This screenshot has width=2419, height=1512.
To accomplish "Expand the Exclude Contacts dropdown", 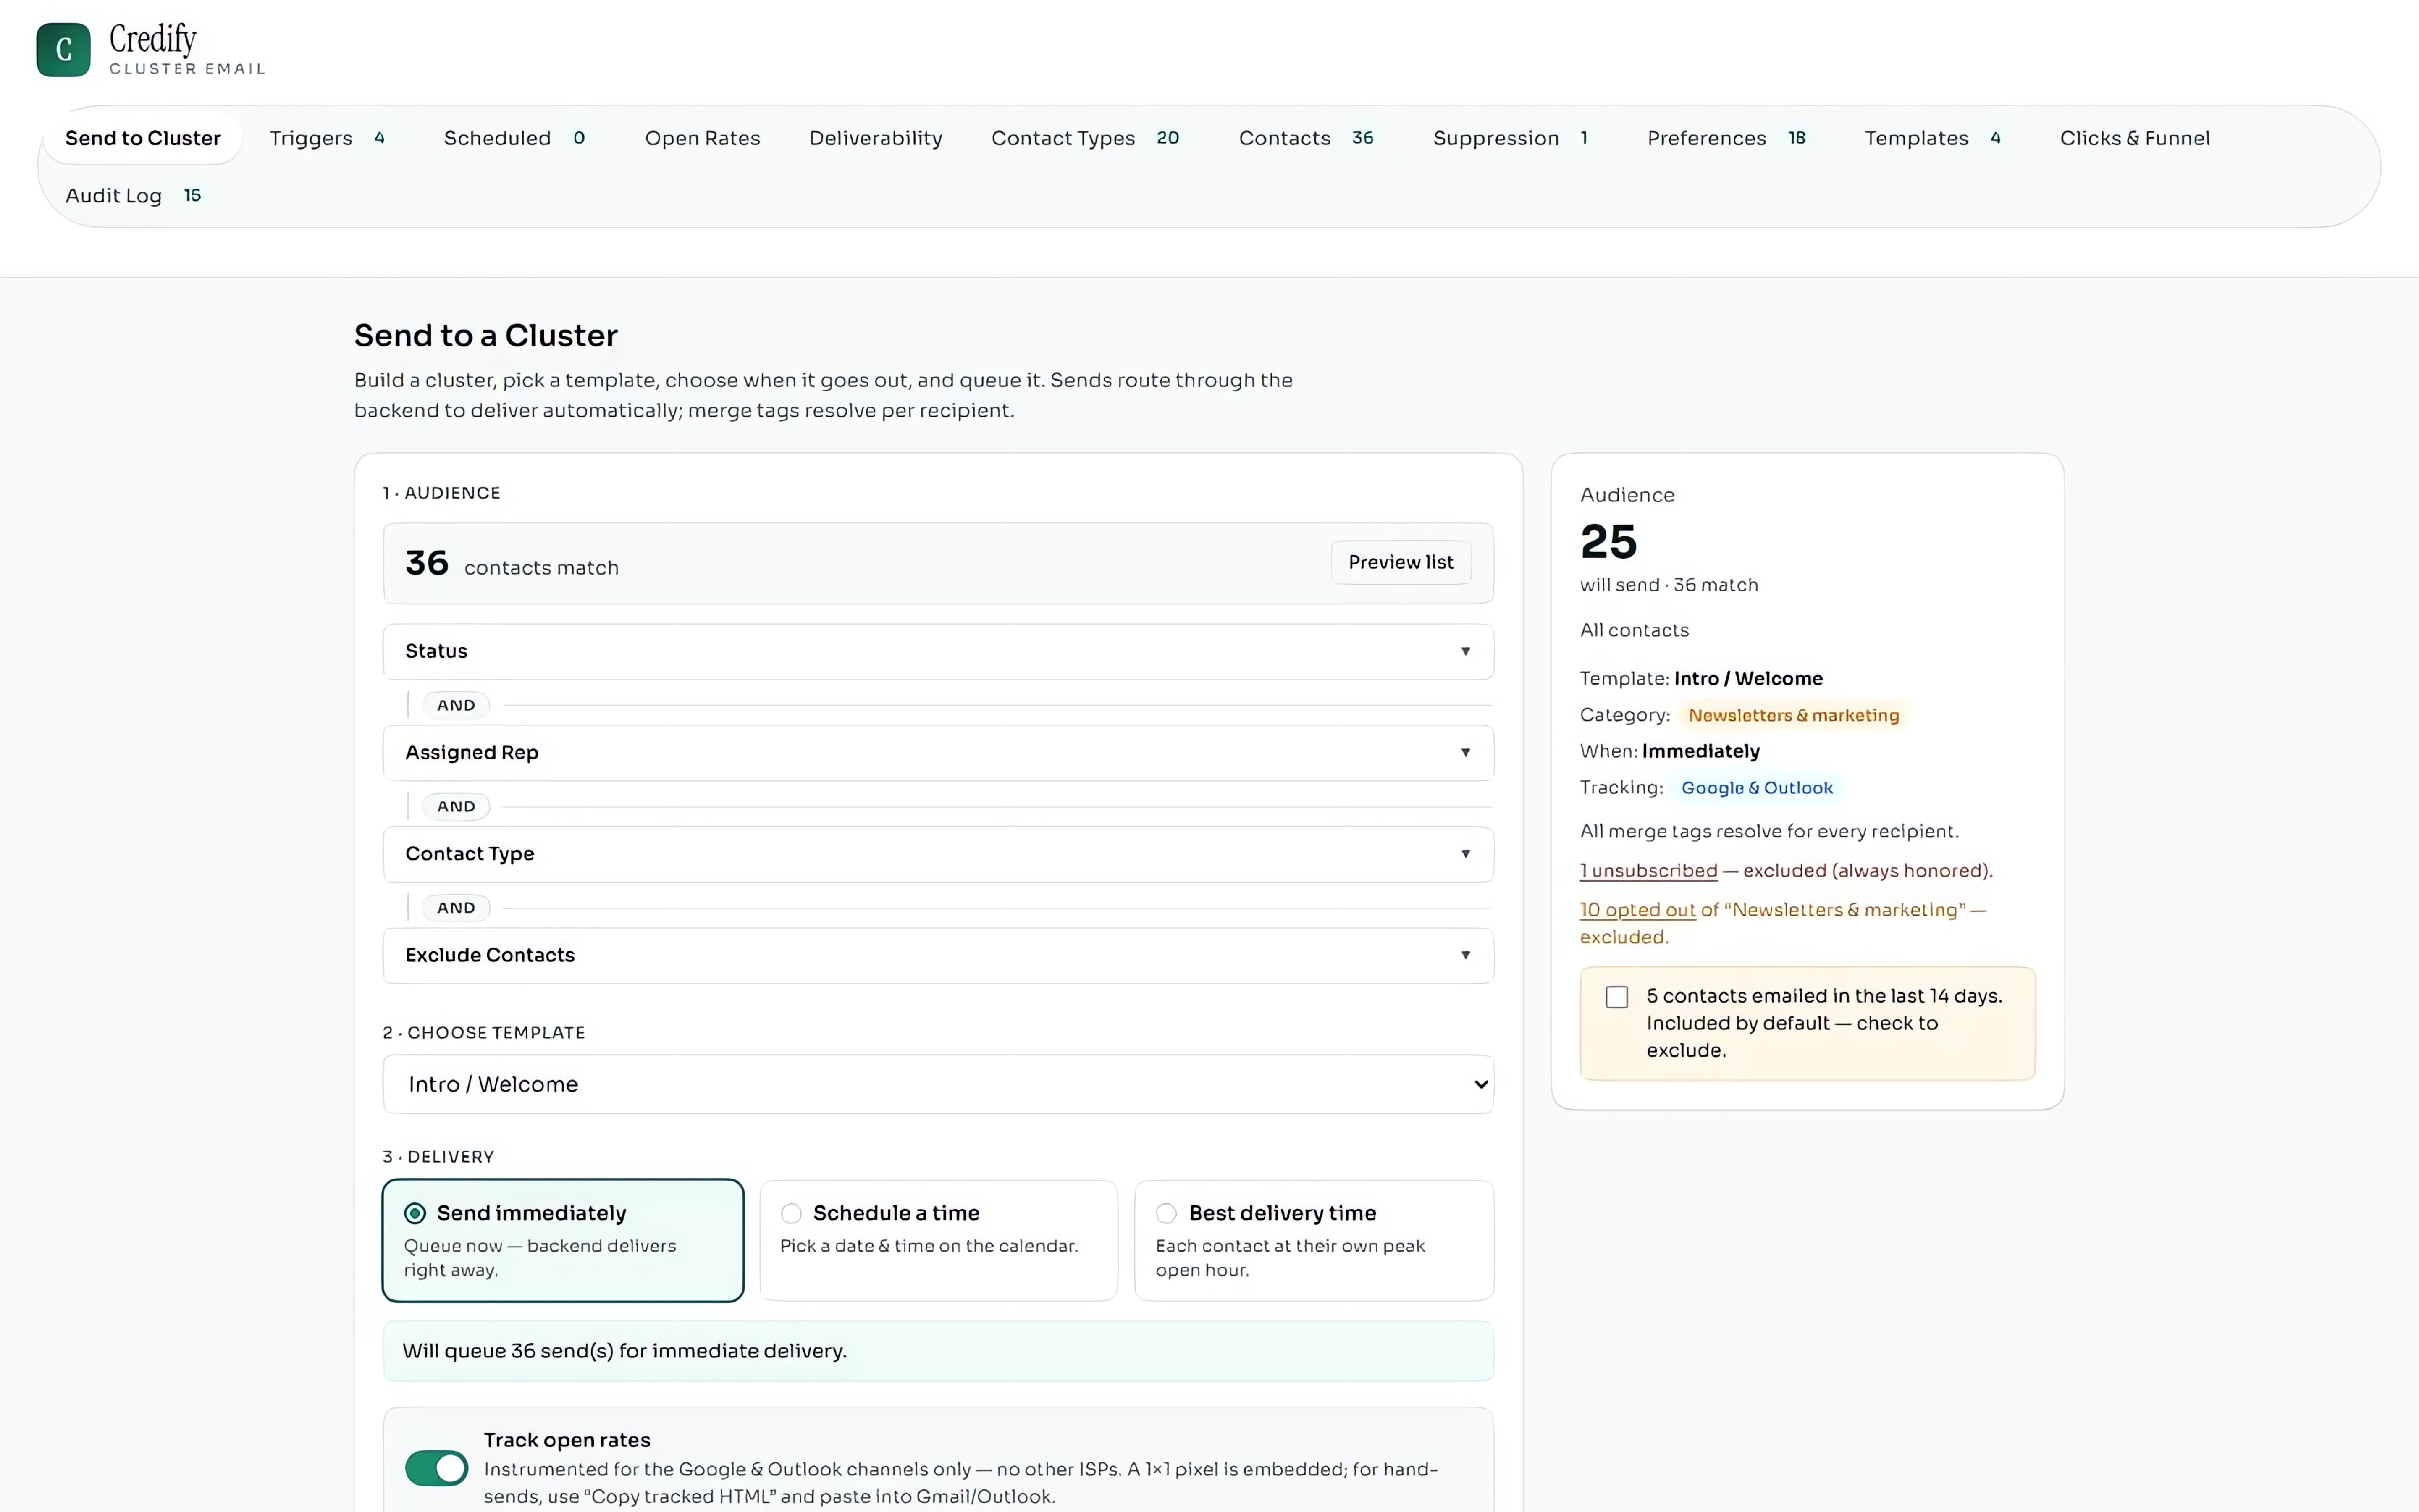I will coord(938,955).
